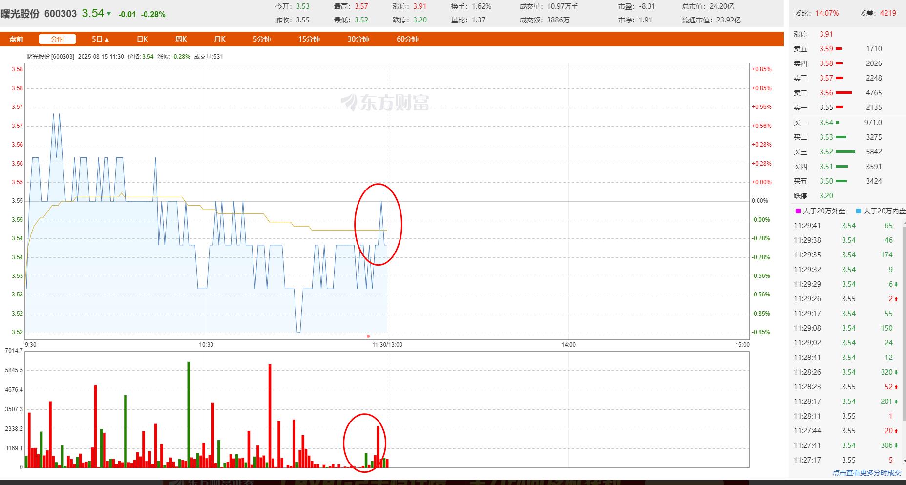Open the 15分钟 chart tab
Screen dimensions: 906x485
point(309,39)
